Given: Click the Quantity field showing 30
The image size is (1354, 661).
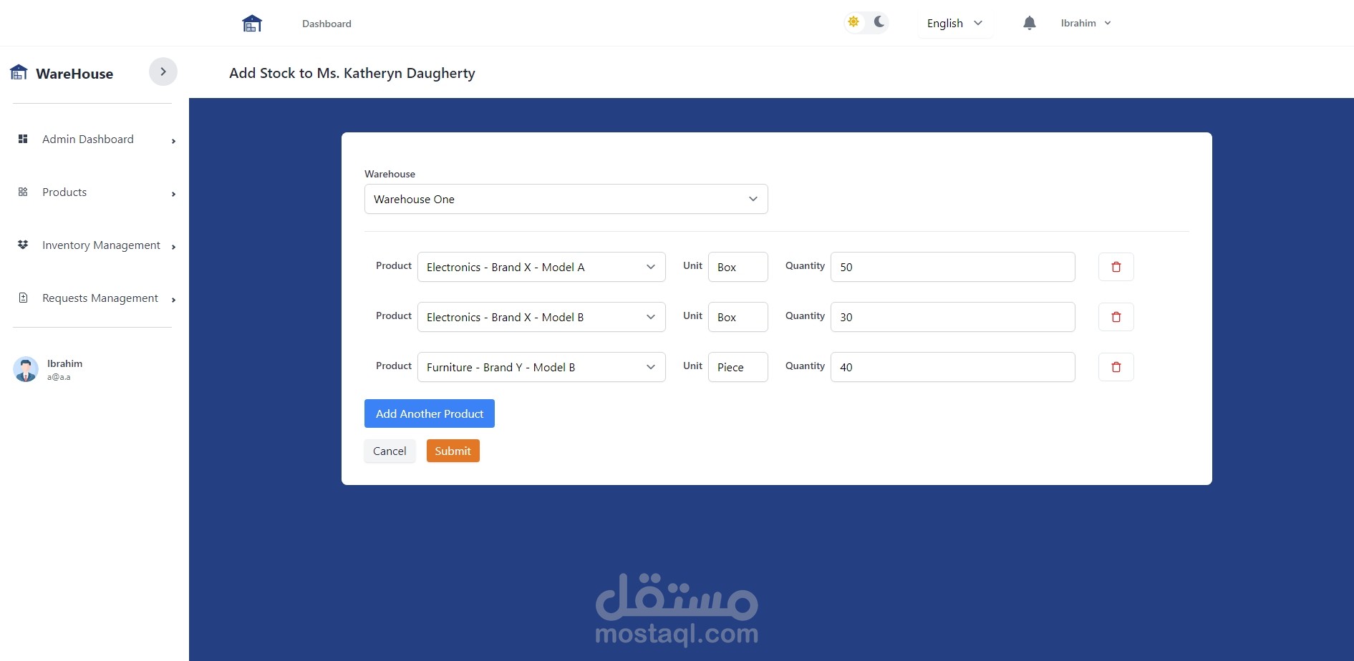Looking at the screenshot, I should click(952, 317).
